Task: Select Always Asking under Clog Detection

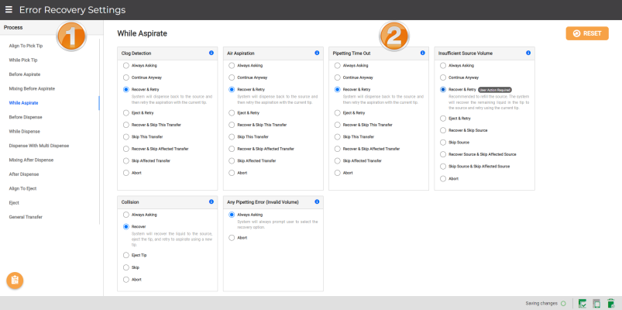Action: [x=125, y=66]
